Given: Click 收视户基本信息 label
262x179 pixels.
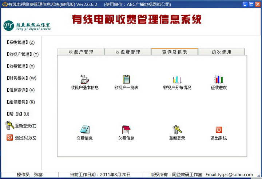Looking at the screenshot, I should [x=85, y=87].
